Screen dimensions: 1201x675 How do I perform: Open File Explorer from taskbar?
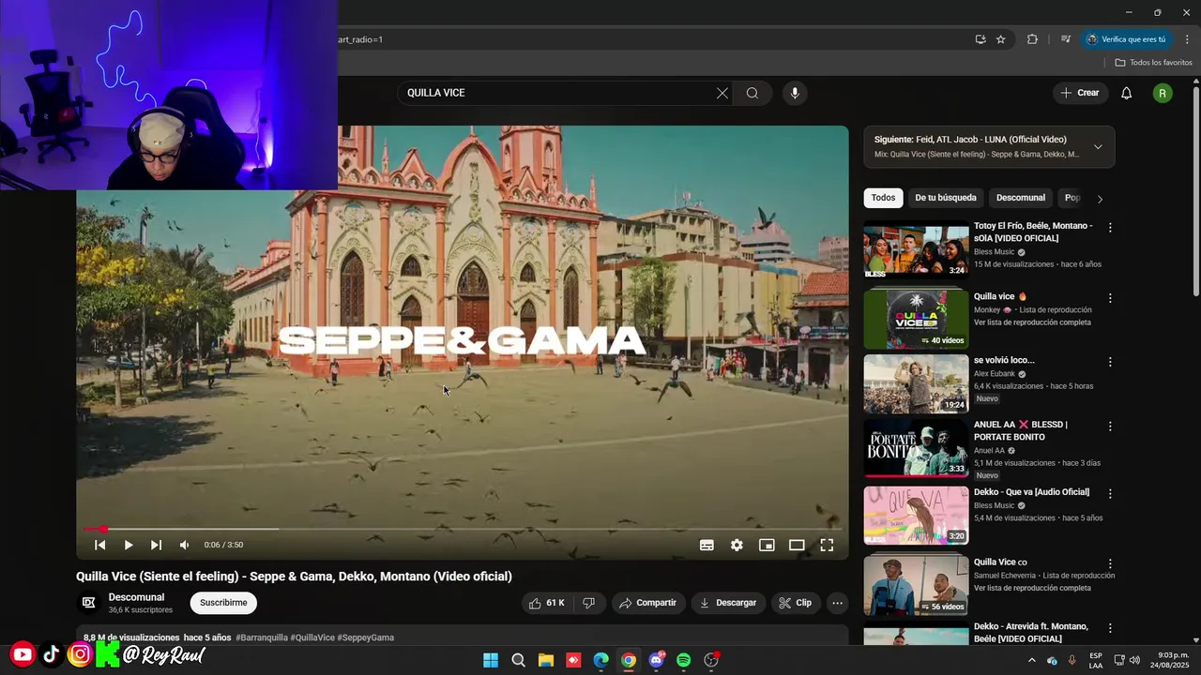546,660
